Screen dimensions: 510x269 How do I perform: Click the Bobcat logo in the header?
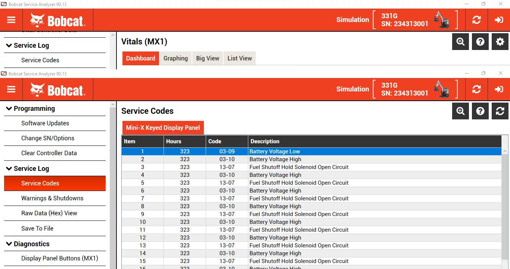[58, 89]
